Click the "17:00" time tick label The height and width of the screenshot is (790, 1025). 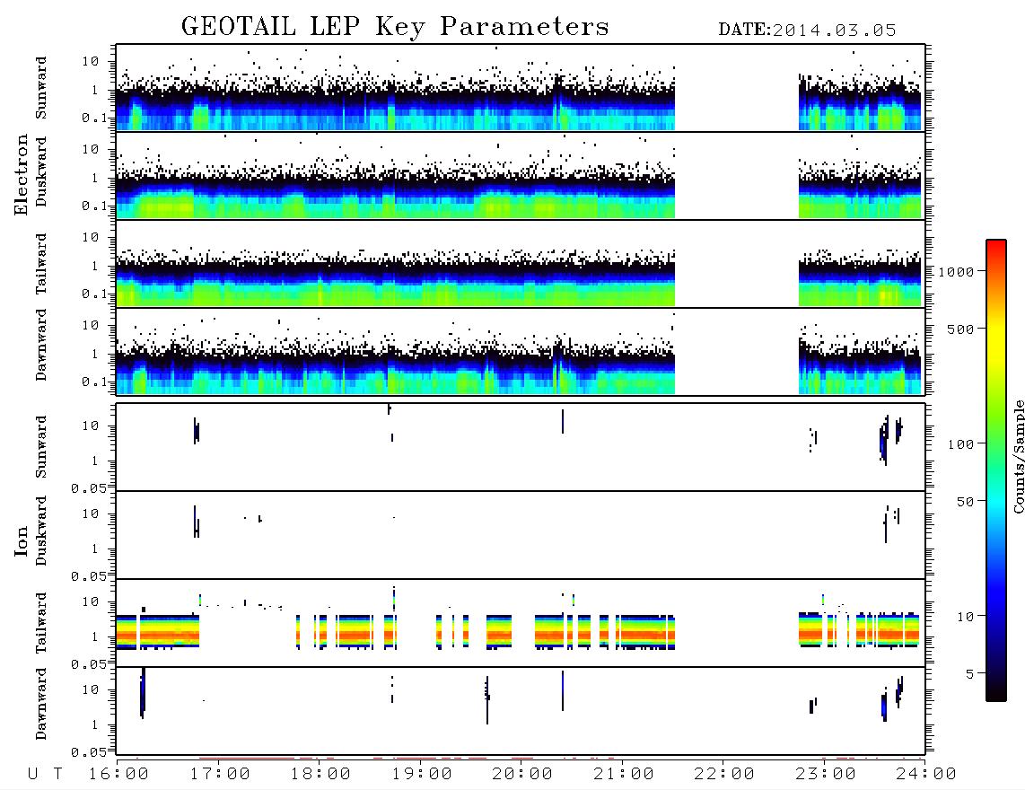[x=220, y=774]
